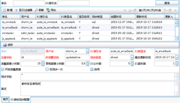Export data using the 导出 icon
Viewport: 180px width, 103px height.
coord(48,10)
